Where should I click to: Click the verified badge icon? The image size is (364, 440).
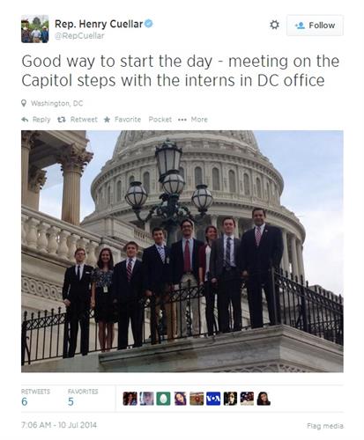(149, 24)
